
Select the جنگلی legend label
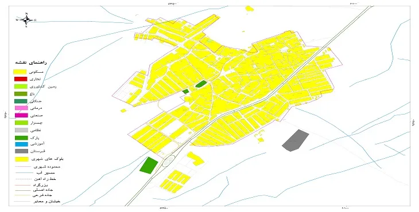36,101
